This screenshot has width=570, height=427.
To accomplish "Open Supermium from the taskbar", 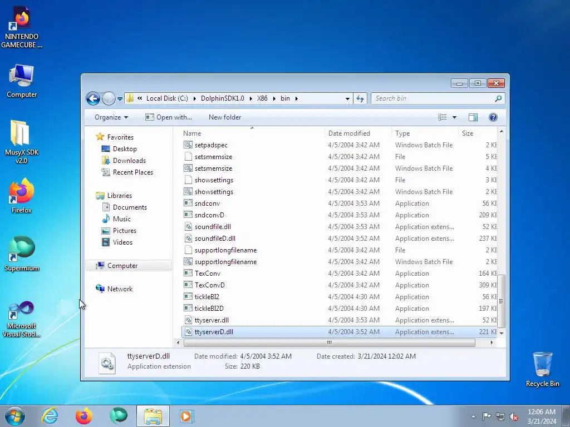I will 119,416.
